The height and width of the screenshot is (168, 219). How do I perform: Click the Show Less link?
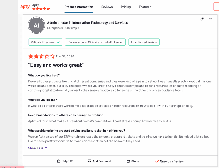tap(36, 148)
